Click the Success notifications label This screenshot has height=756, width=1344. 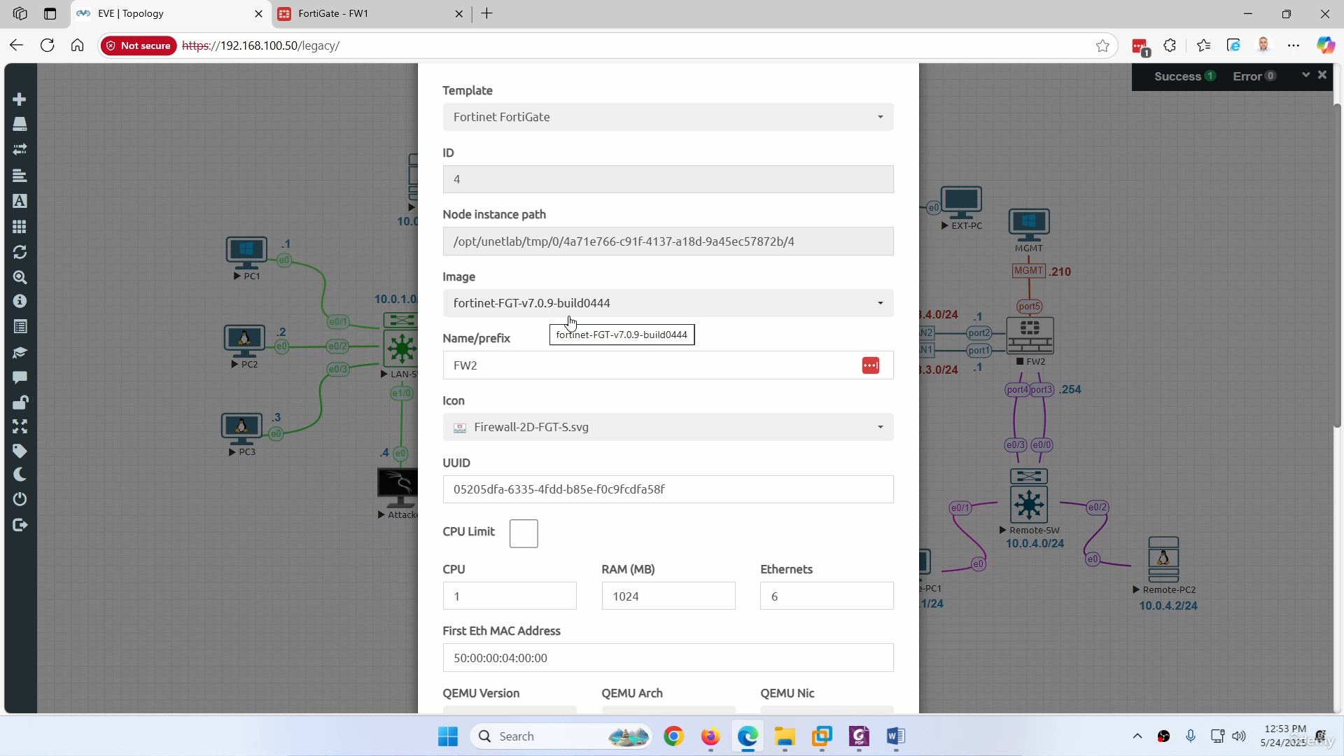[x=1177, y=76]
